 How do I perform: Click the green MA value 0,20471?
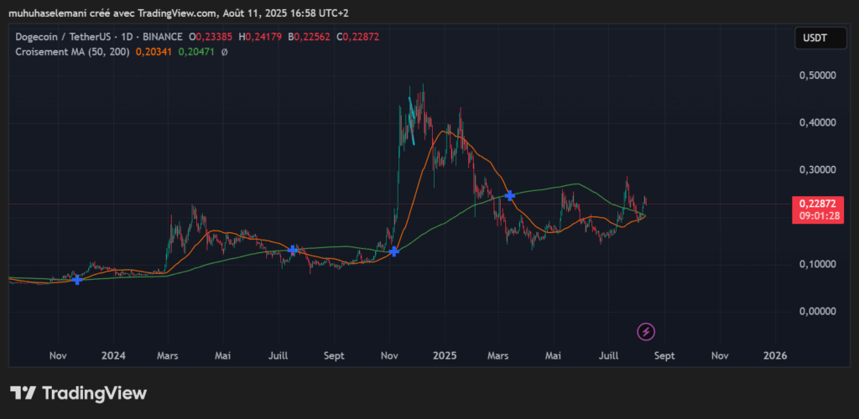196,53
